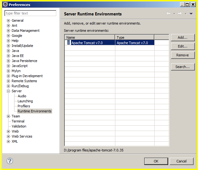
Task: Click the Search... button
Action: pyautogui.click(x=183, y=67)
